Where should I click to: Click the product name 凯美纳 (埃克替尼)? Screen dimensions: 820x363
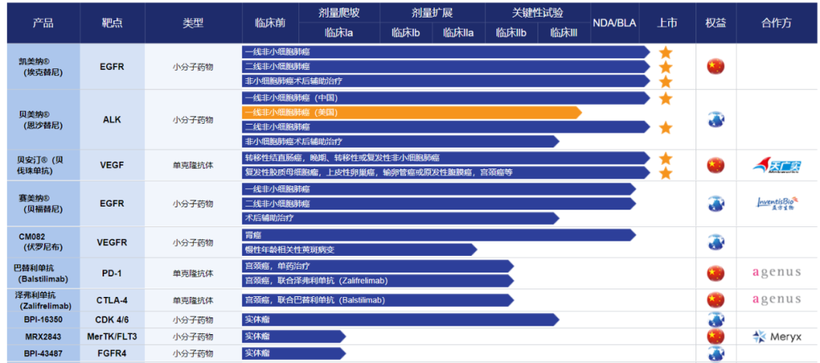pos(43,67)
